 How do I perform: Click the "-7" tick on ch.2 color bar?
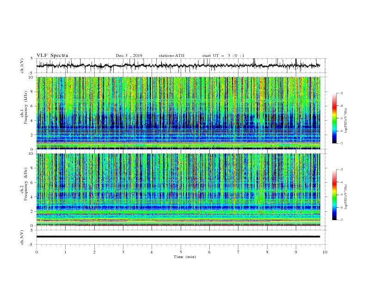pyautogui.click(x=341, y=220)
